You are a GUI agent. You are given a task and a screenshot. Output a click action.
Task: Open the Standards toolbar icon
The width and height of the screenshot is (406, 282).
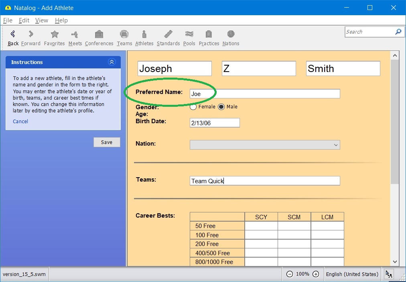pyautogui.click(x=168, y=34)
